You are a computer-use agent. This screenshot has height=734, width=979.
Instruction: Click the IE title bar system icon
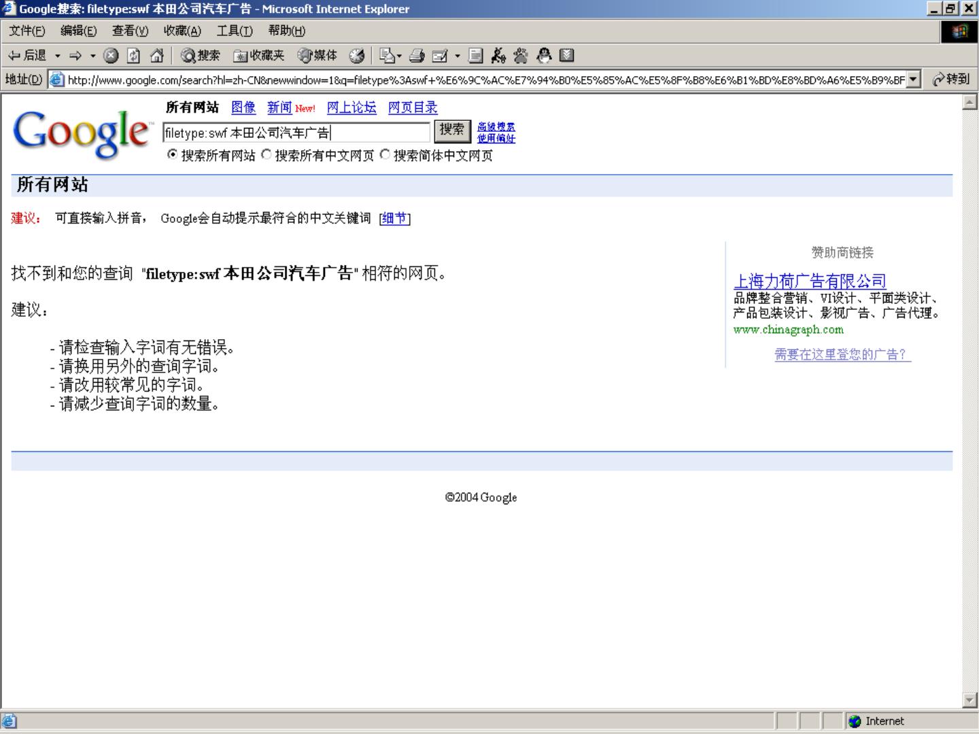click(9, 9)
